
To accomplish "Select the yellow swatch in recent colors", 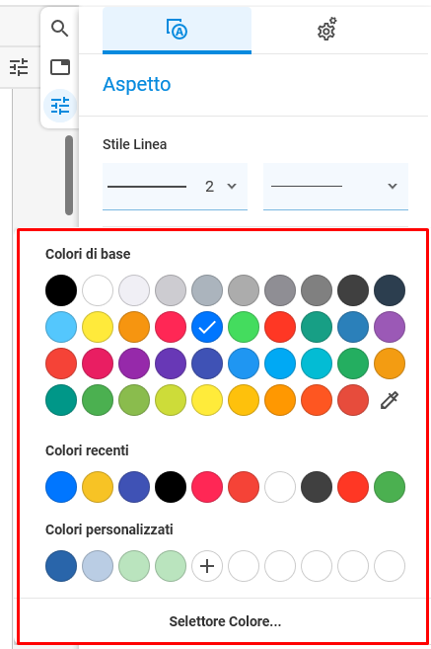I will click(x=98, y=487).
